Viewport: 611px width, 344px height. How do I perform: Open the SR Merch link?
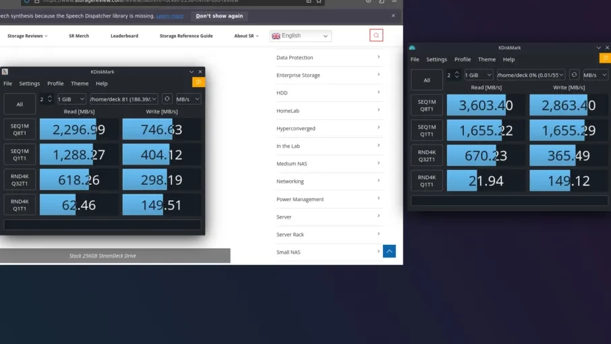pos(79,36)
